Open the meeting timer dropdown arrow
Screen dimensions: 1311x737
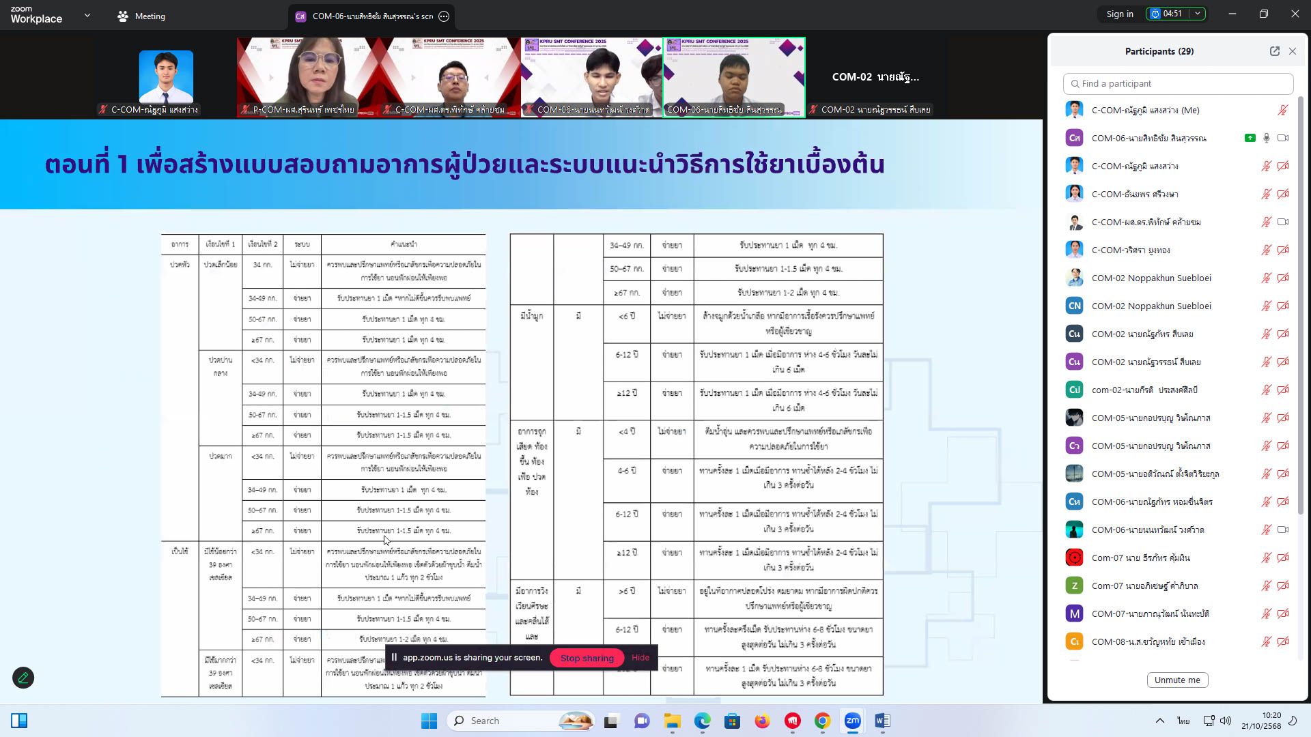tap(1198, 14)
